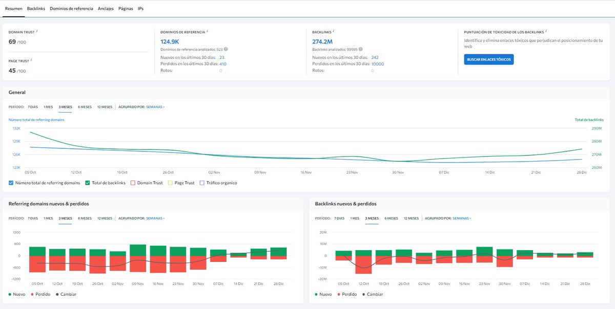Open Semanas grouping dropdown in General section
Image resolution: width=615 pixels, height=309 pixels.
point(156,107)
